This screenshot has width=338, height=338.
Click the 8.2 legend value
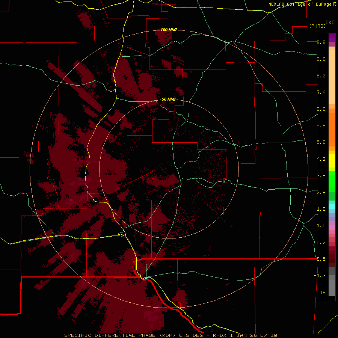pyautogui.click(x=321, y=76)
